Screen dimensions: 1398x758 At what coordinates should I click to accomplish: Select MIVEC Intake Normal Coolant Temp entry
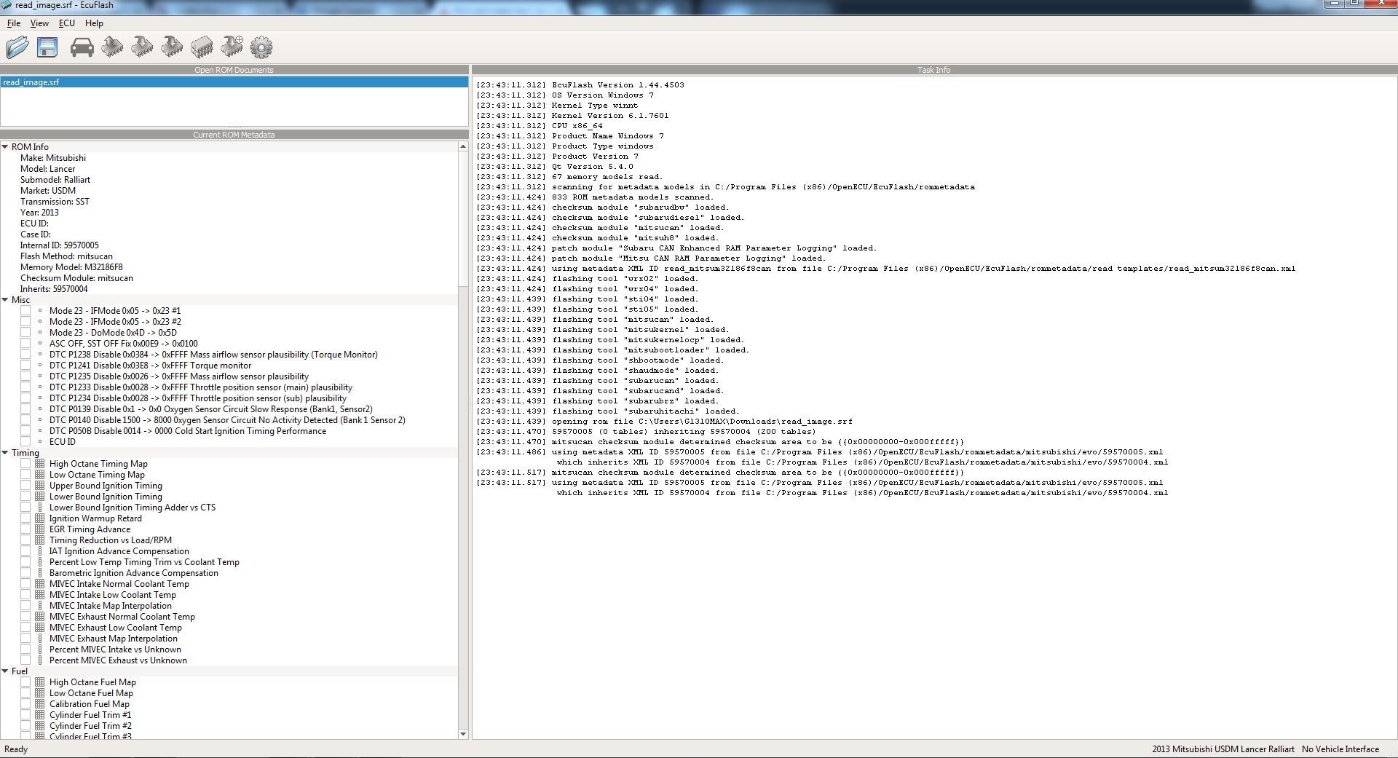[119, 584]
